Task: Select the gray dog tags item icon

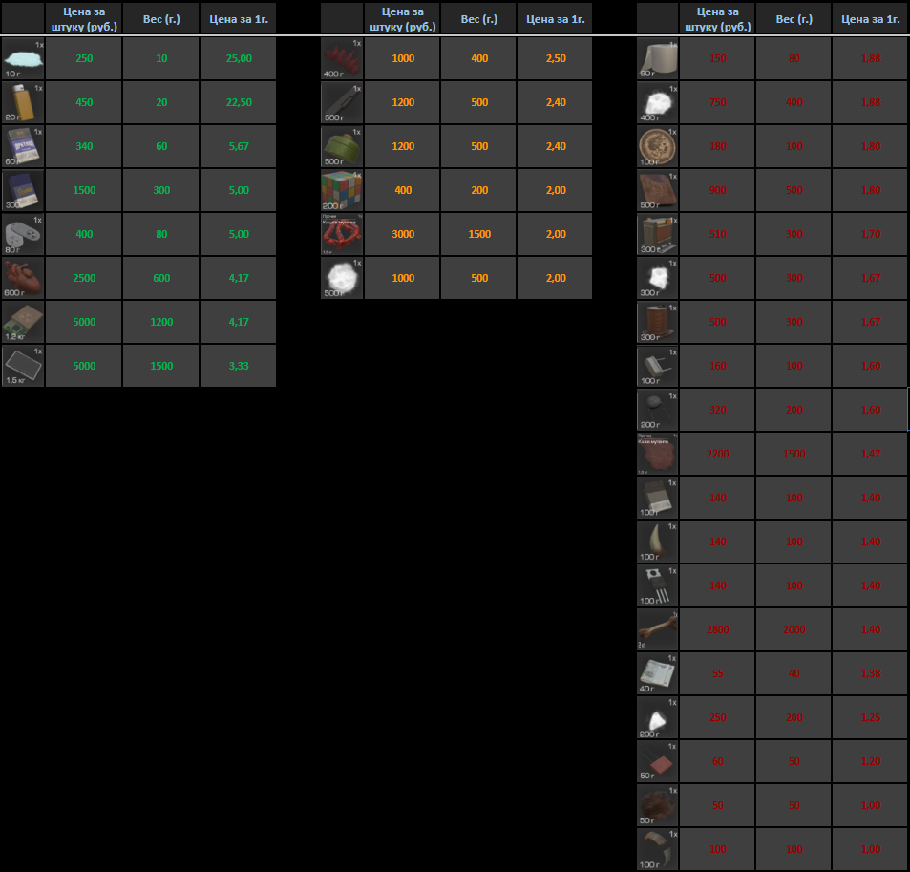Action: click(x=23, y=234)
